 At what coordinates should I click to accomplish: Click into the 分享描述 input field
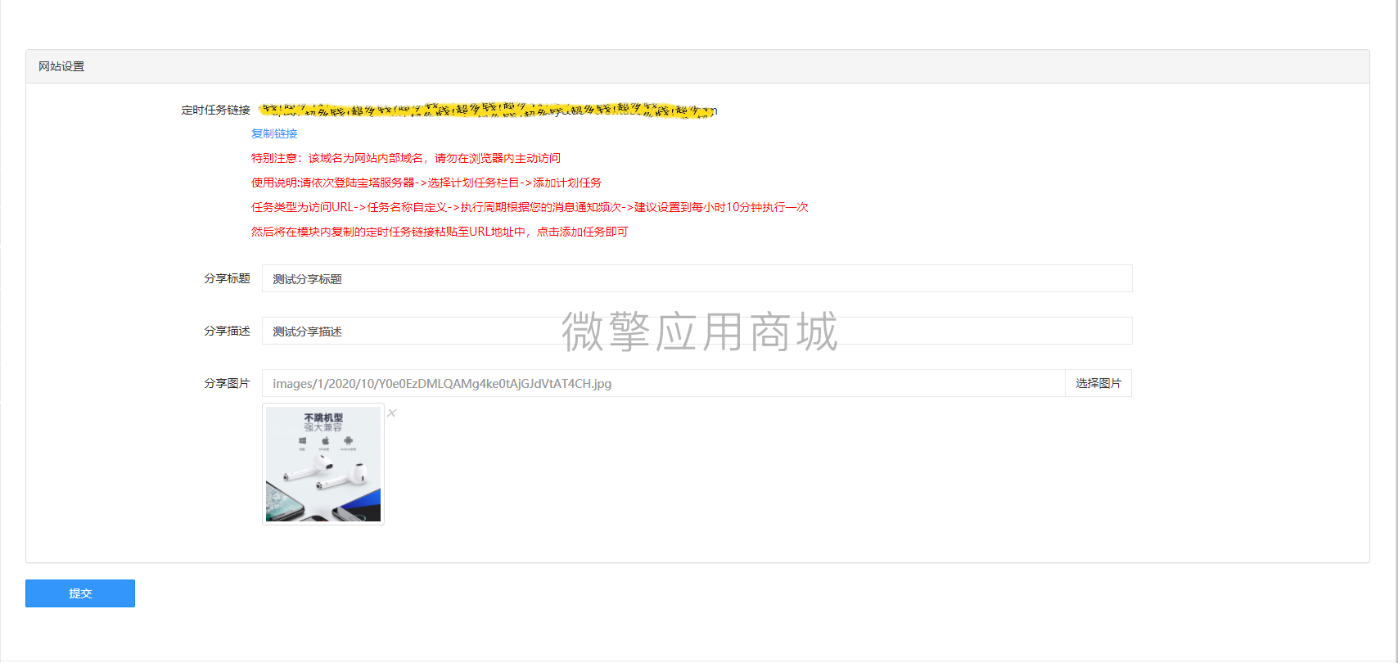(x=697, y=331)
